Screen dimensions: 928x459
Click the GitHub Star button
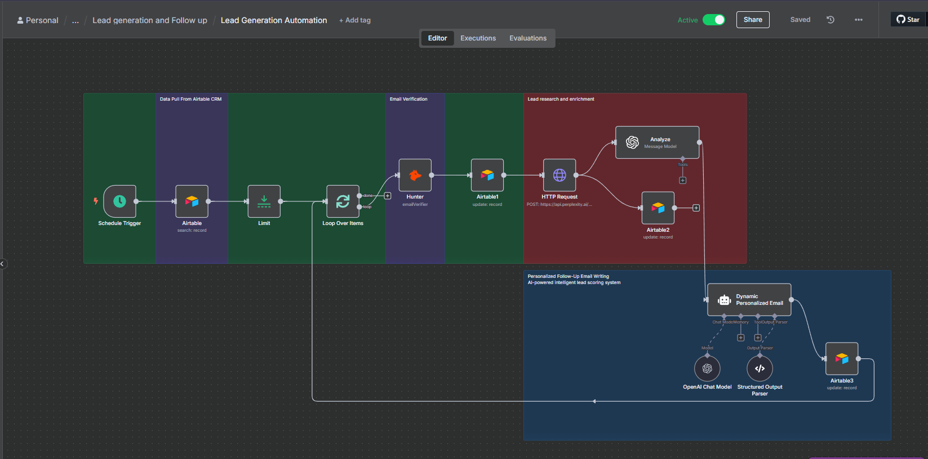click(x=908, y=20)
